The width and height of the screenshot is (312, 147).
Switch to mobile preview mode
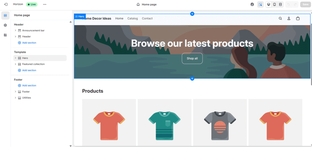[275, 5]
